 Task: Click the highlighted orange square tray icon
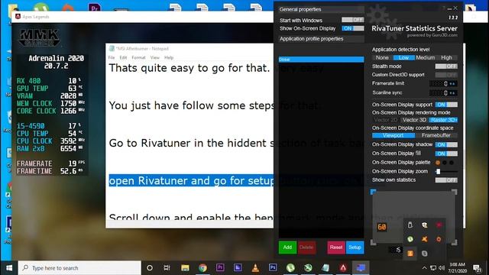(410, 254)
